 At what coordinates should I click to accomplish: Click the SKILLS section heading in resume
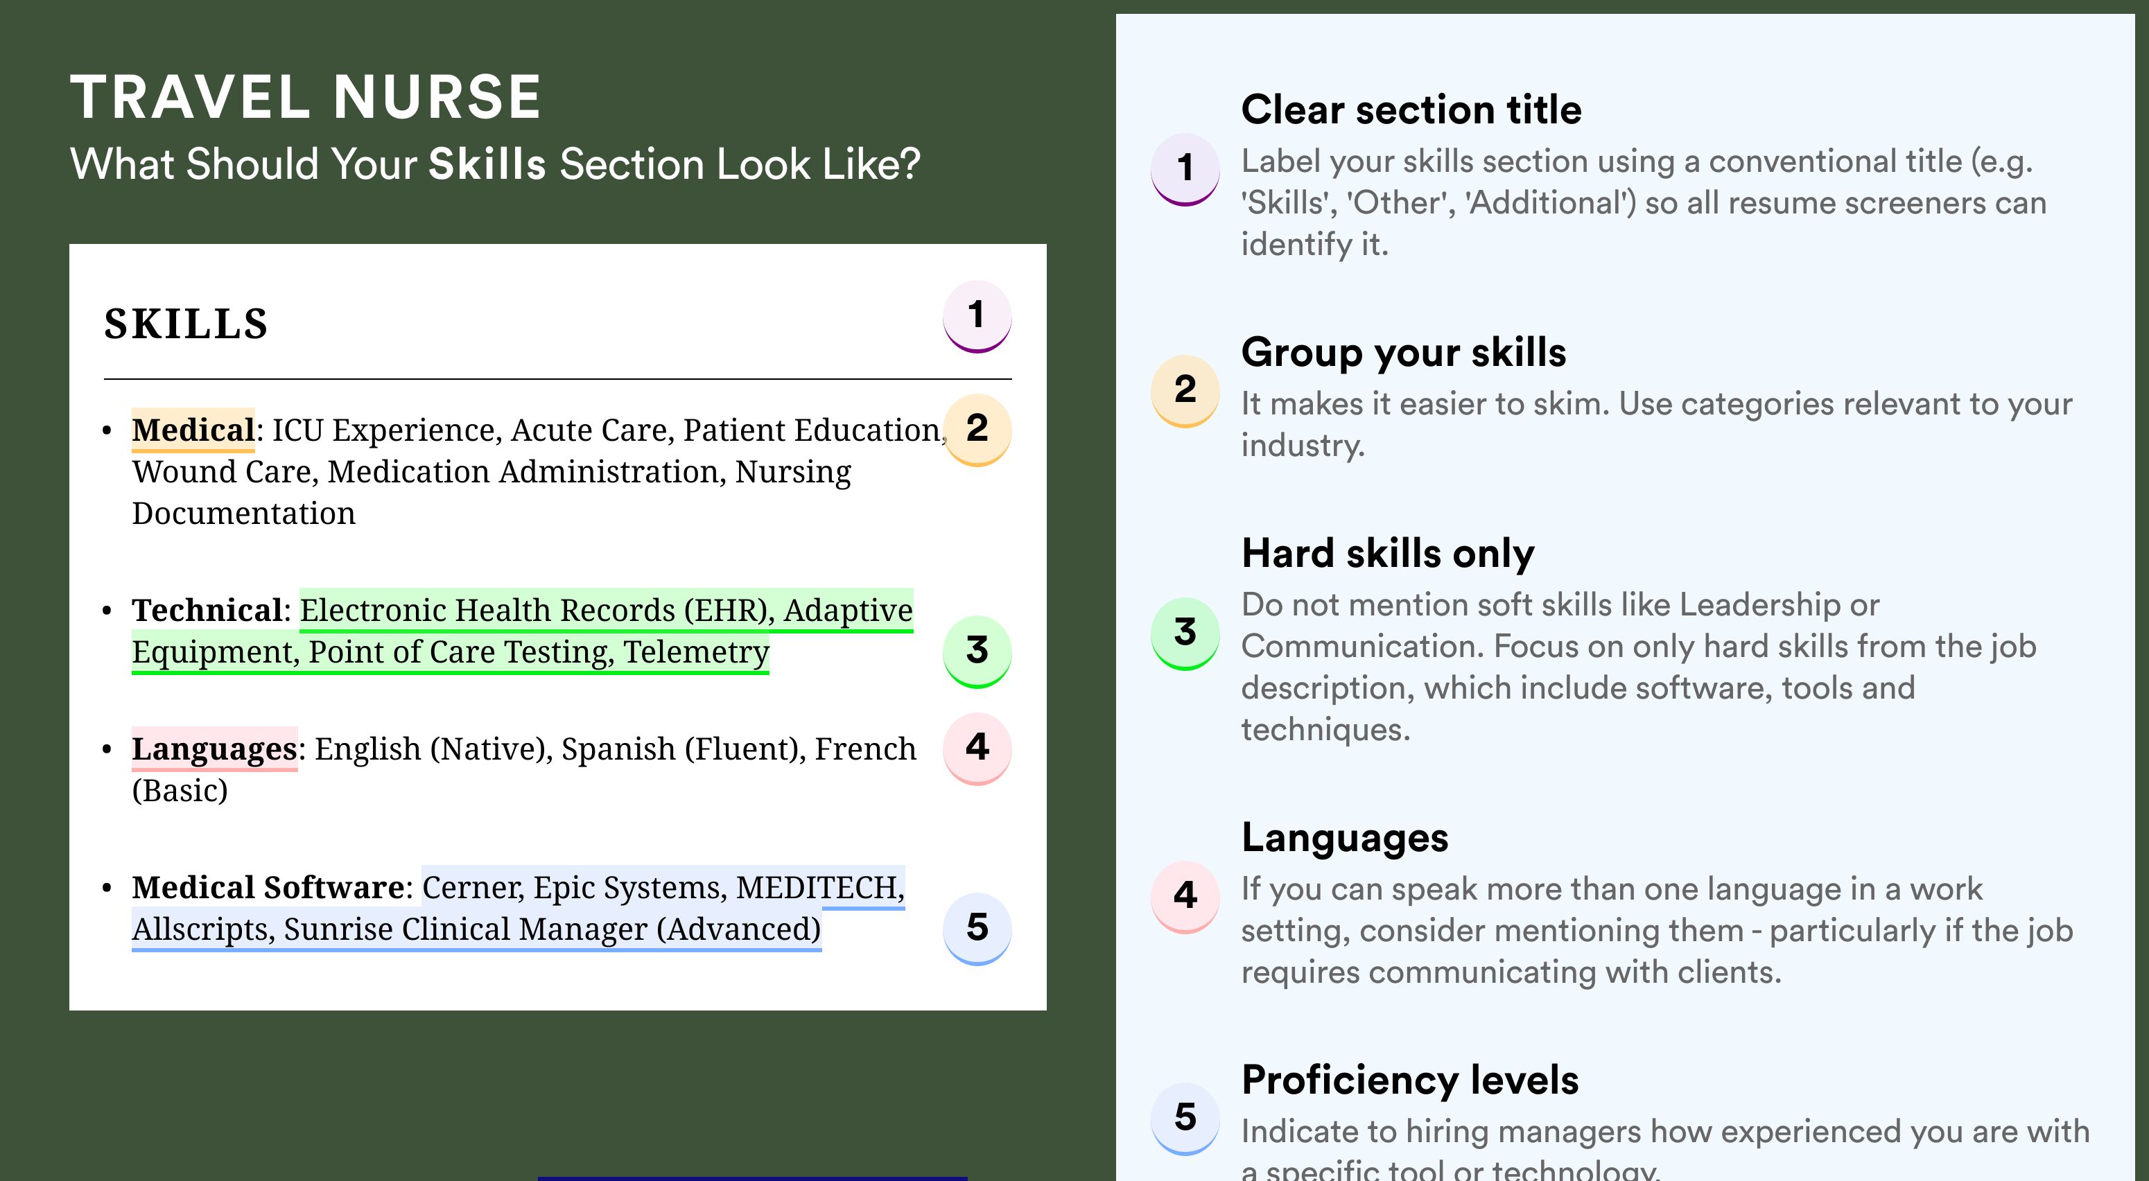pos(186,324)
